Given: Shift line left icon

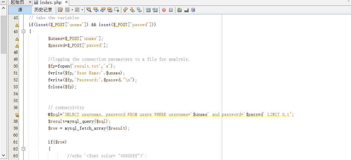Looking at the screenshot, I should (148, 10).
